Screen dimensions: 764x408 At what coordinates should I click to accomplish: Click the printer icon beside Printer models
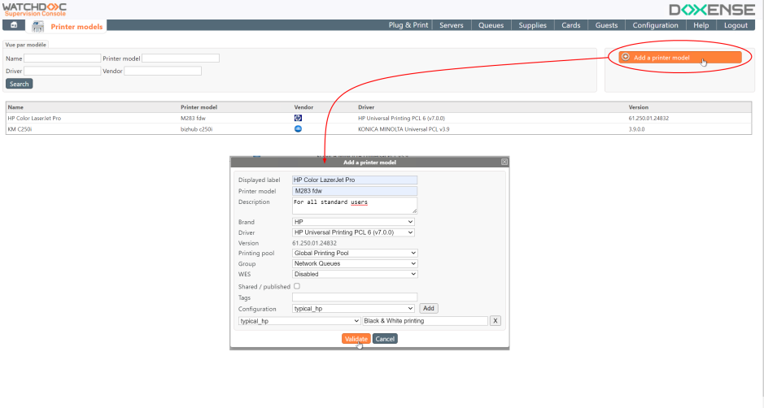tap(38, 26)
